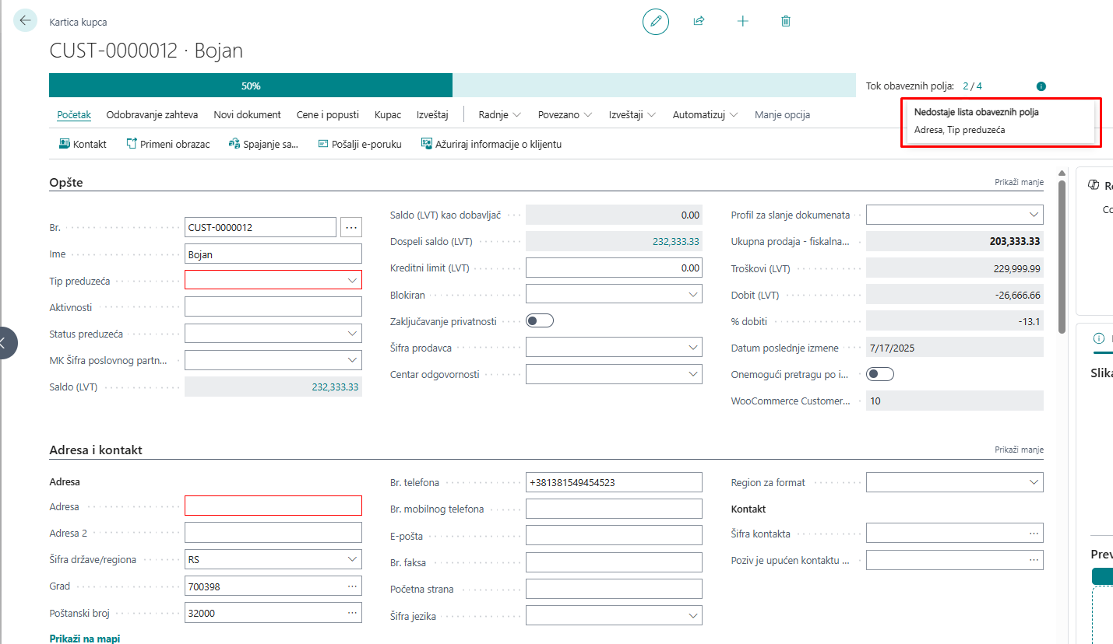This screenshot has width=1113, height=644.
Task: Click the 50% progress bar
Action: click(251, 86)
